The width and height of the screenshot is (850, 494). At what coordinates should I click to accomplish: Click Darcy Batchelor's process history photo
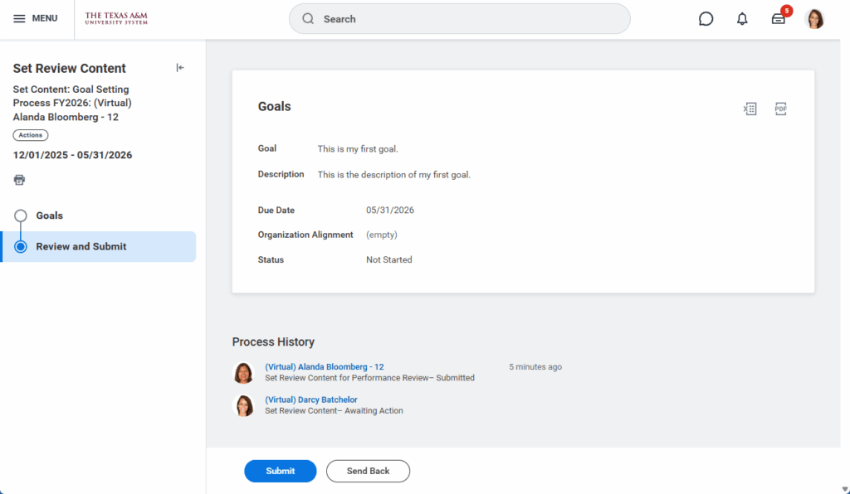tap(243, 406)
